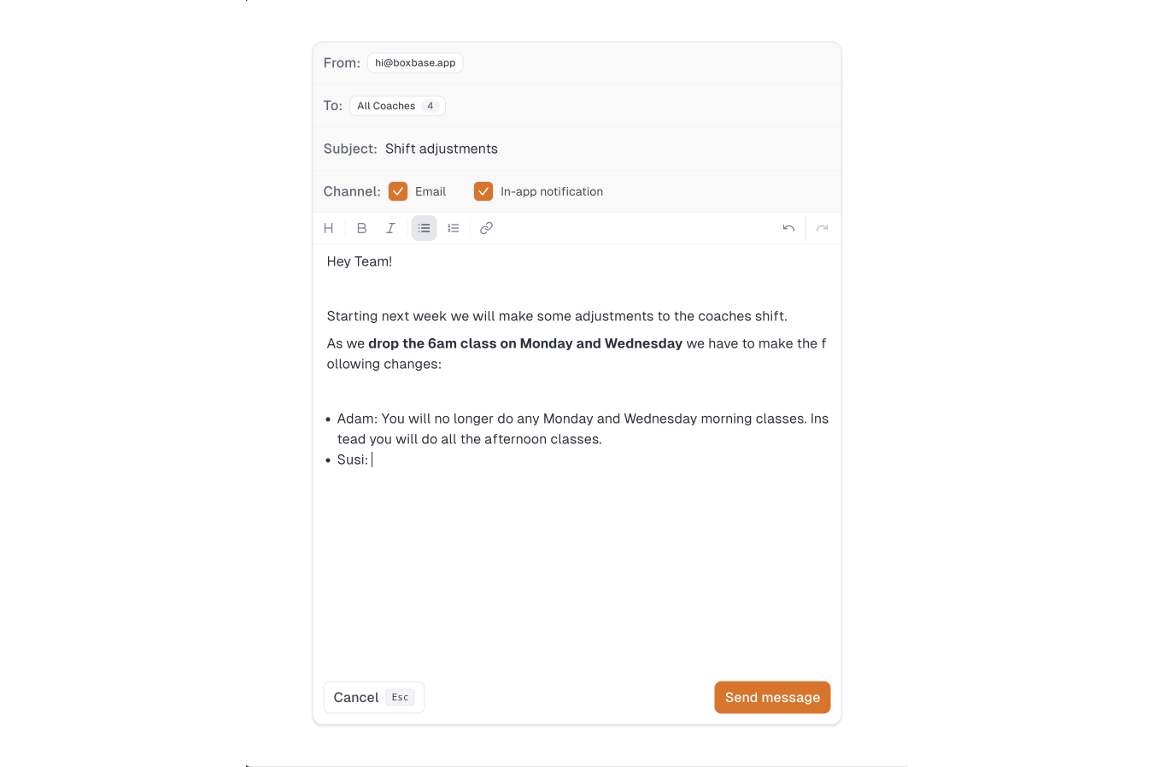Open the hi@boxbase.app sender selector
Screen dimensions: 1154x767
pos(415,62)
